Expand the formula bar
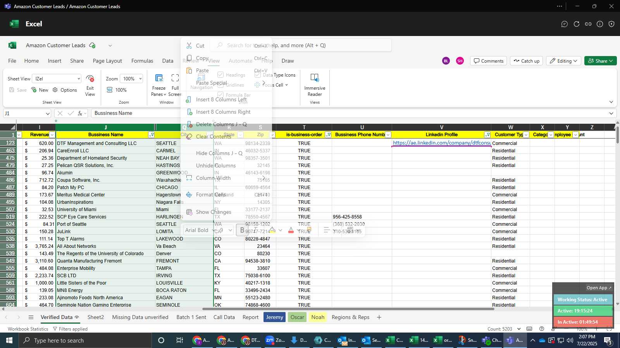The height and width of the screenshot is (348, 620). (611, 113)
